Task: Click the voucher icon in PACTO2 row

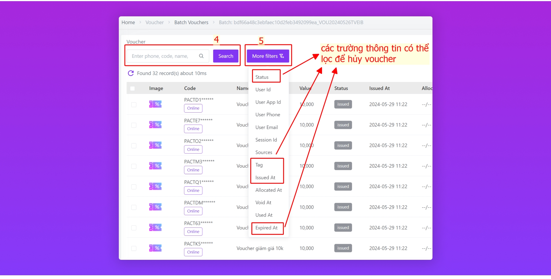Action: (155, 145)
